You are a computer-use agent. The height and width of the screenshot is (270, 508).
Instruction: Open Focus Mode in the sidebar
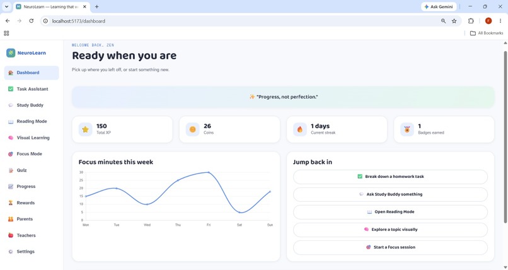click(32, 154)
